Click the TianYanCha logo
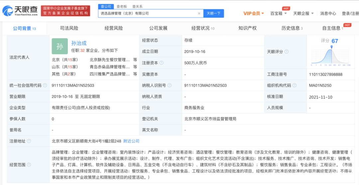Viewport: 359px width, 185px height. [x=20, y=11]
